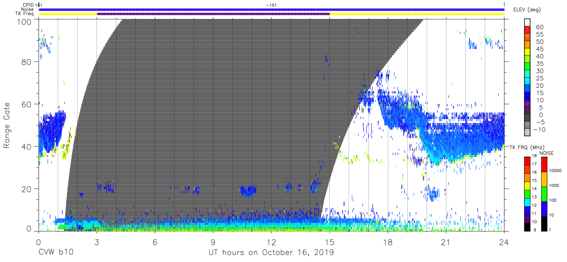Click the "NOISE" legend title
This screenshot has height=262, width=567.
(547, 153)
